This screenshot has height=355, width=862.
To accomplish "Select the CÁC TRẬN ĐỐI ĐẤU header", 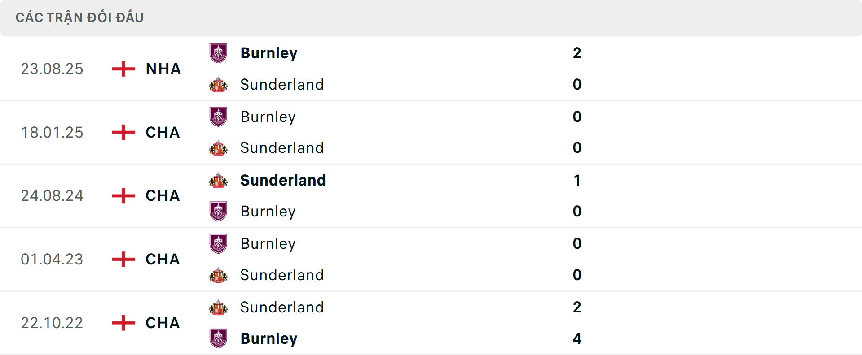I will (79, 17).
